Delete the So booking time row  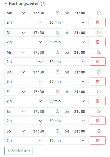coord(98,141)
